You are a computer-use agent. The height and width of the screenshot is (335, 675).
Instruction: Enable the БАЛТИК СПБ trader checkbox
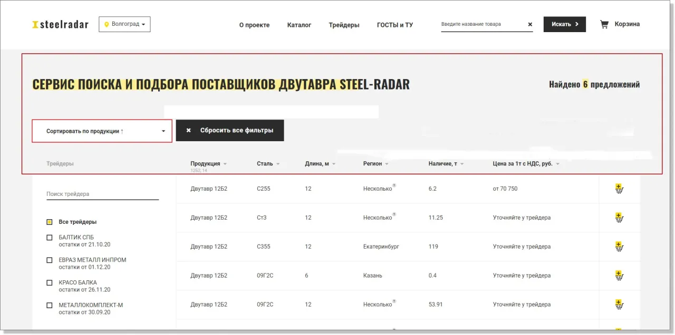click(49, 237)
